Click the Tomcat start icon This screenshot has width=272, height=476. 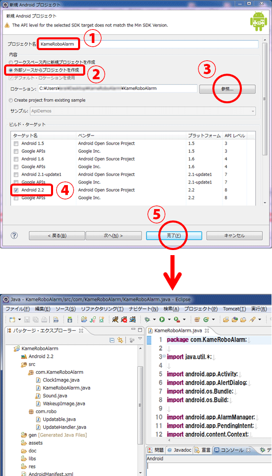coord(115,320)
